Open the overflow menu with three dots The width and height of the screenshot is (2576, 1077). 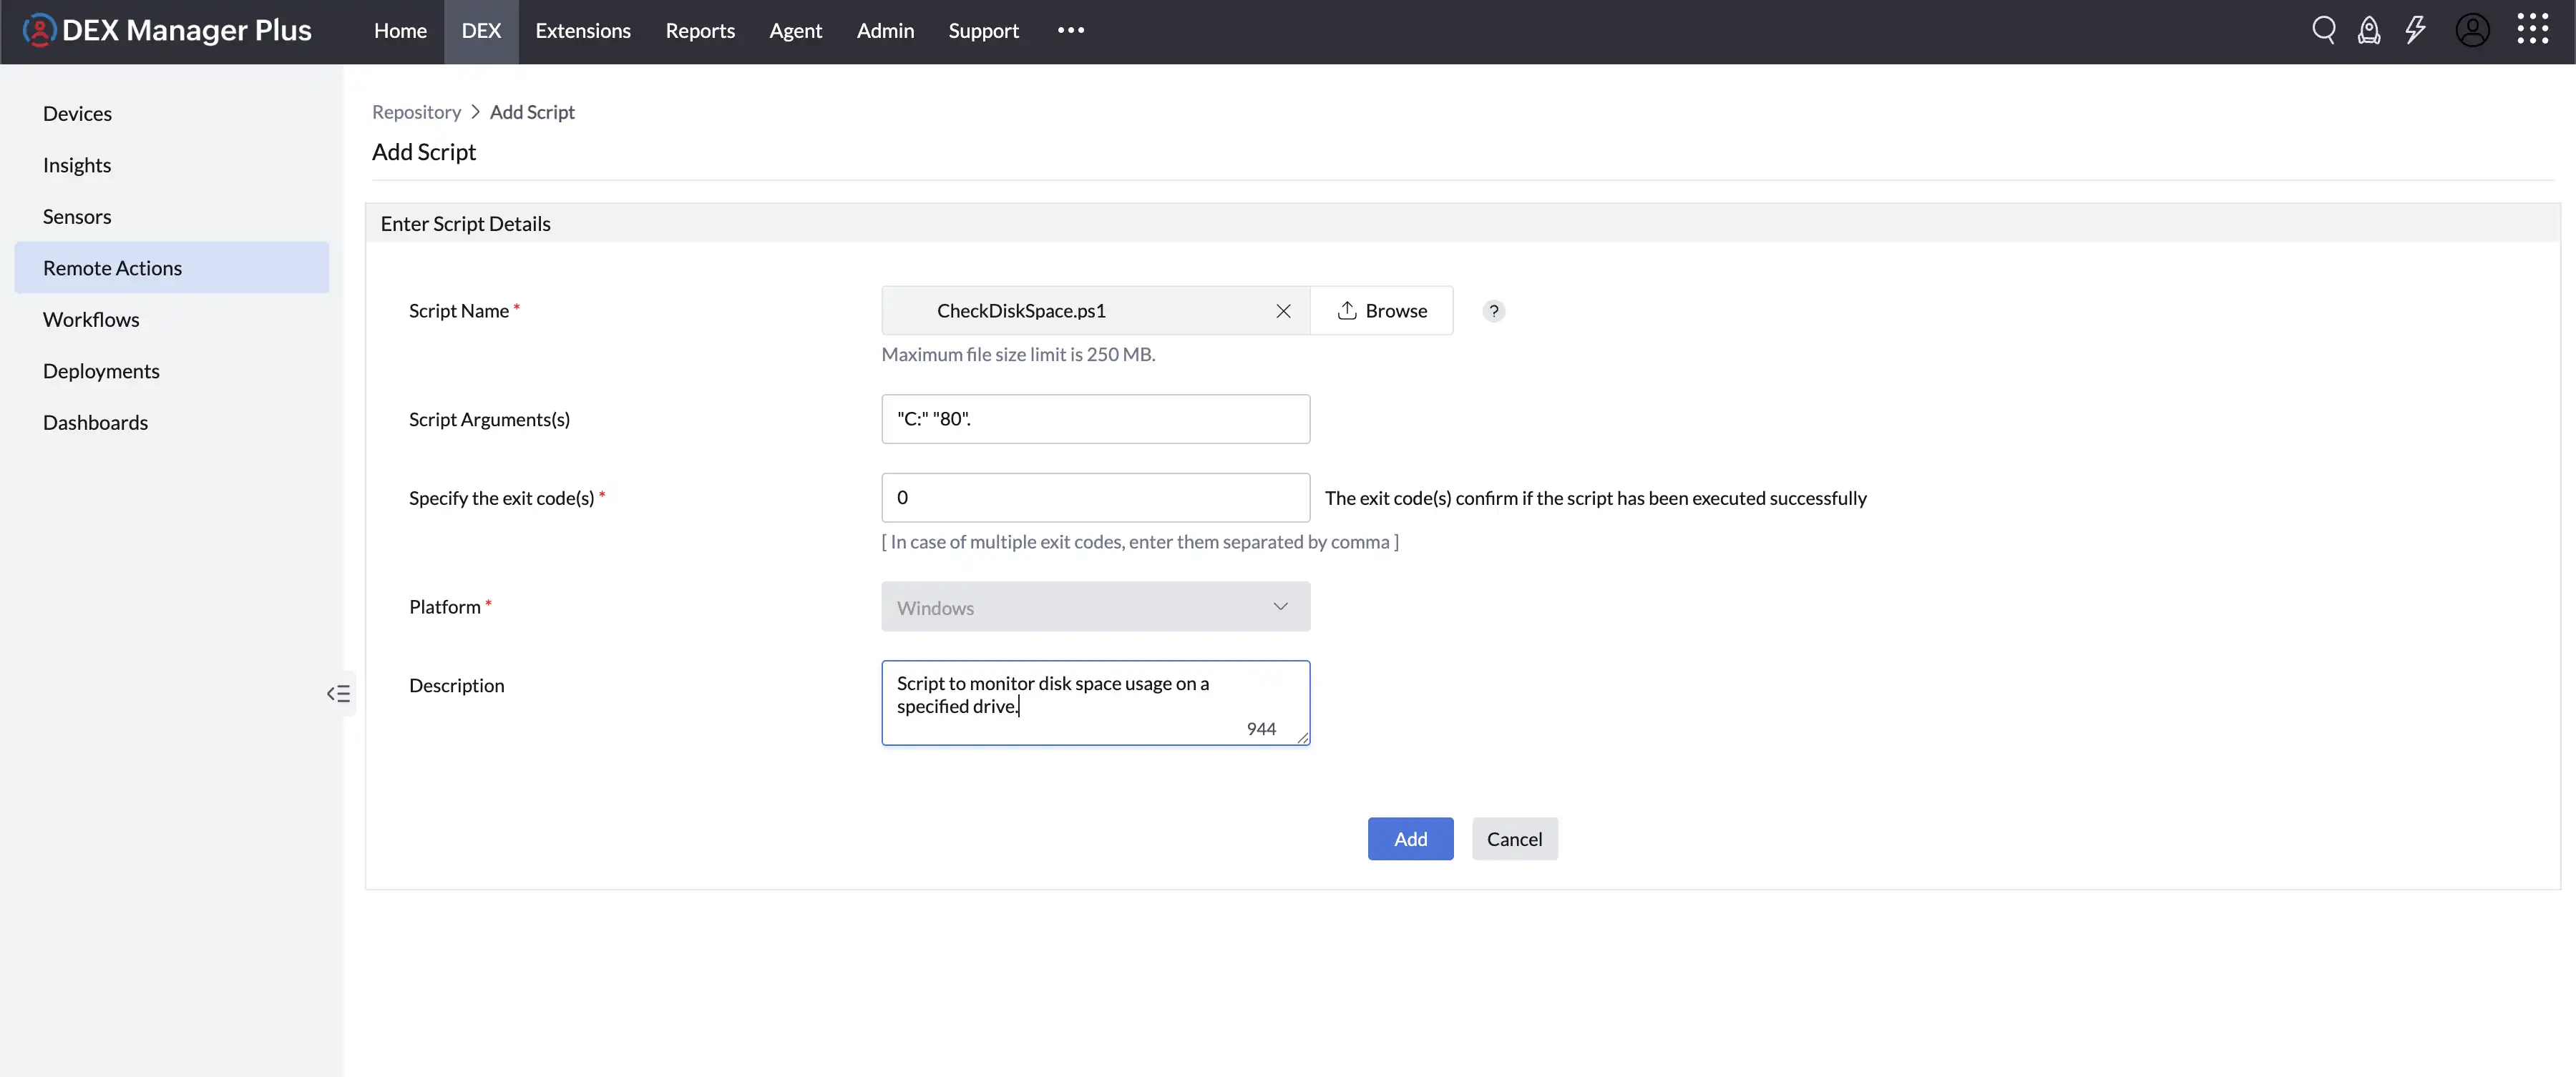pos(1070,30)
